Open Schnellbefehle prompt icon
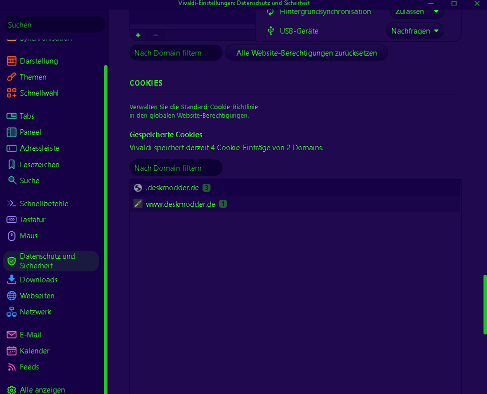This screenshot has width=487, height=394. tap(11, 203)
